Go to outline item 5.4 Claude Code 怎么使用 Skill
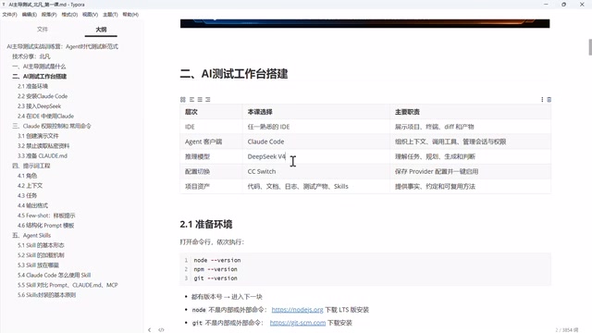The image size is (592, 333). (x=54, y=276)
